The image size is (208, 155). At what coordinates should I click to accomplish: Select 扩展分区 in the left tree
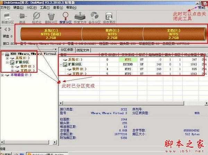[22, 62]
